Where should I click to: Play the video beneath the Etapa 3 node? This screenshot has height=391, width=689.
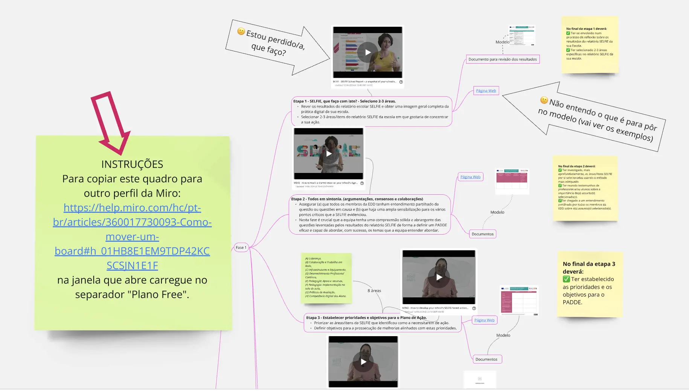pos(363,362)
